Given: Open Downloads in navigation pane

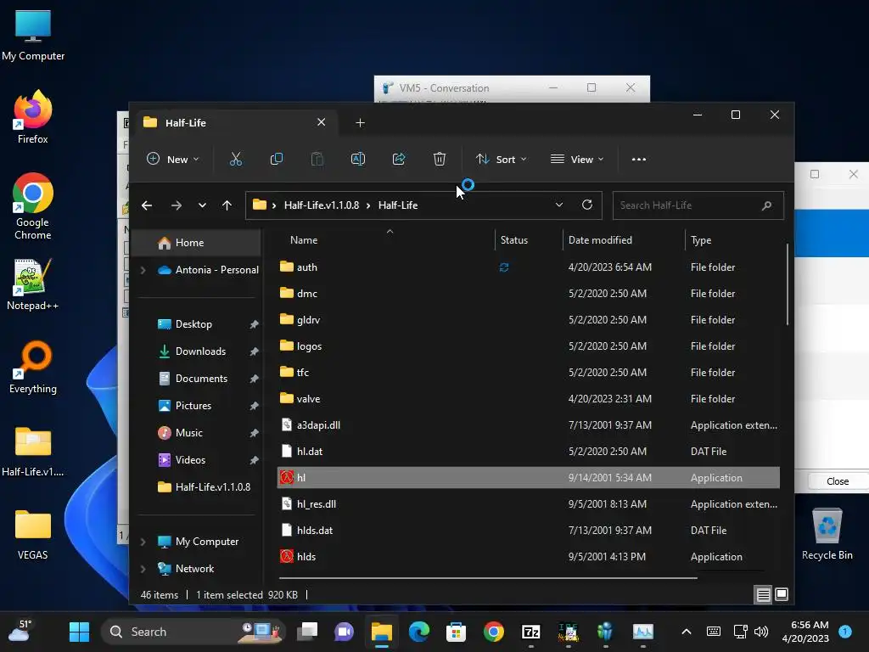Looking at the screenshot, I should pos(200,351).
